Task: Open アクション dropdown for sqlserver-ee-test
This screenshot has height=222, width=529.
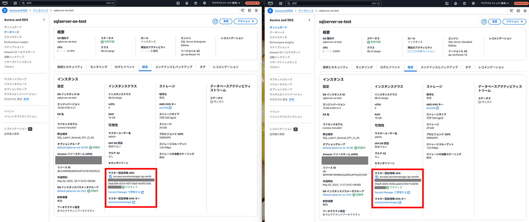Action: [x=245, y=21]
